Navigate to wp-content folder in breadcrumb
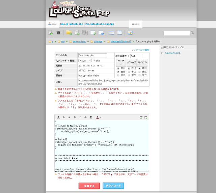Image resolution: width=216 pixels, height=193 pixels. tap(79, 41)
